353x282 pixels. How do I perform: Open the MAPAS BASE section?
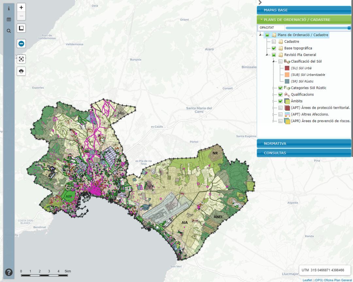tap(304, 10)
